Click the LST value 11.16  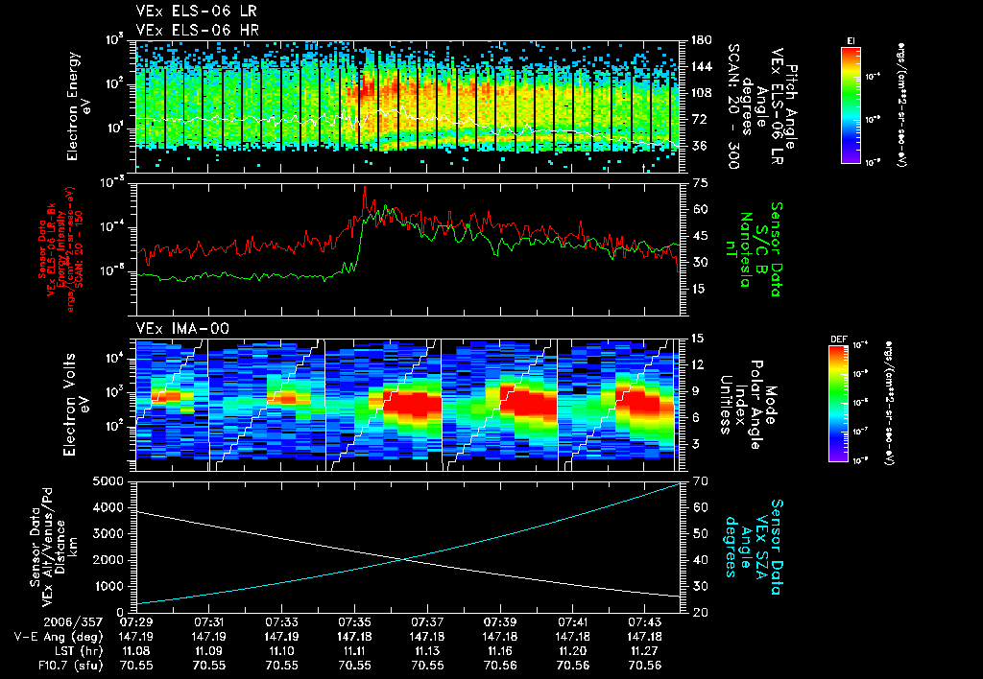point(499,651)
